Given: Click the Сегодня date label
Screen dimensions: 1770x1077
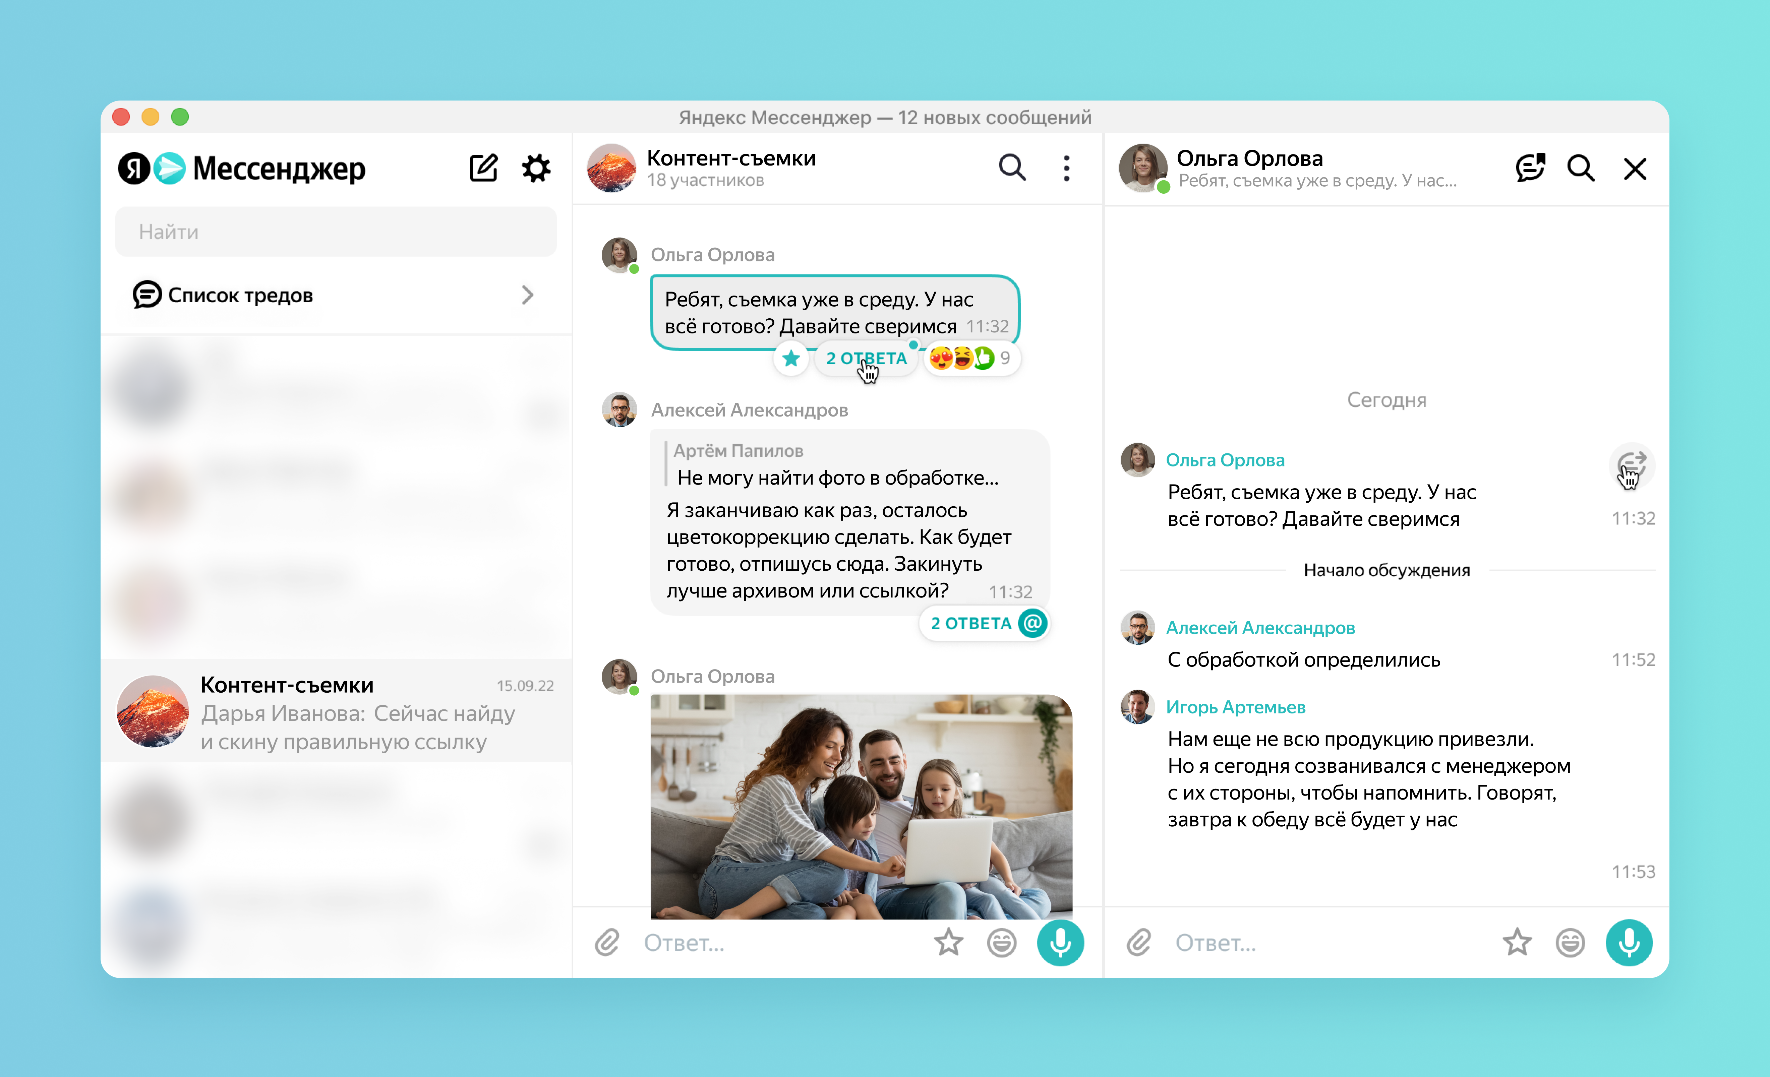Looking at the screenshot, I should (1386, 400).
